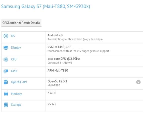Select the OS label
144x117 pixels.
pyautogui.click(x=13, y=36)
